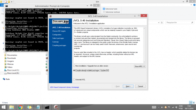
Task: Switch Explorer to details view icon
Action: click(x=191, y=103)
